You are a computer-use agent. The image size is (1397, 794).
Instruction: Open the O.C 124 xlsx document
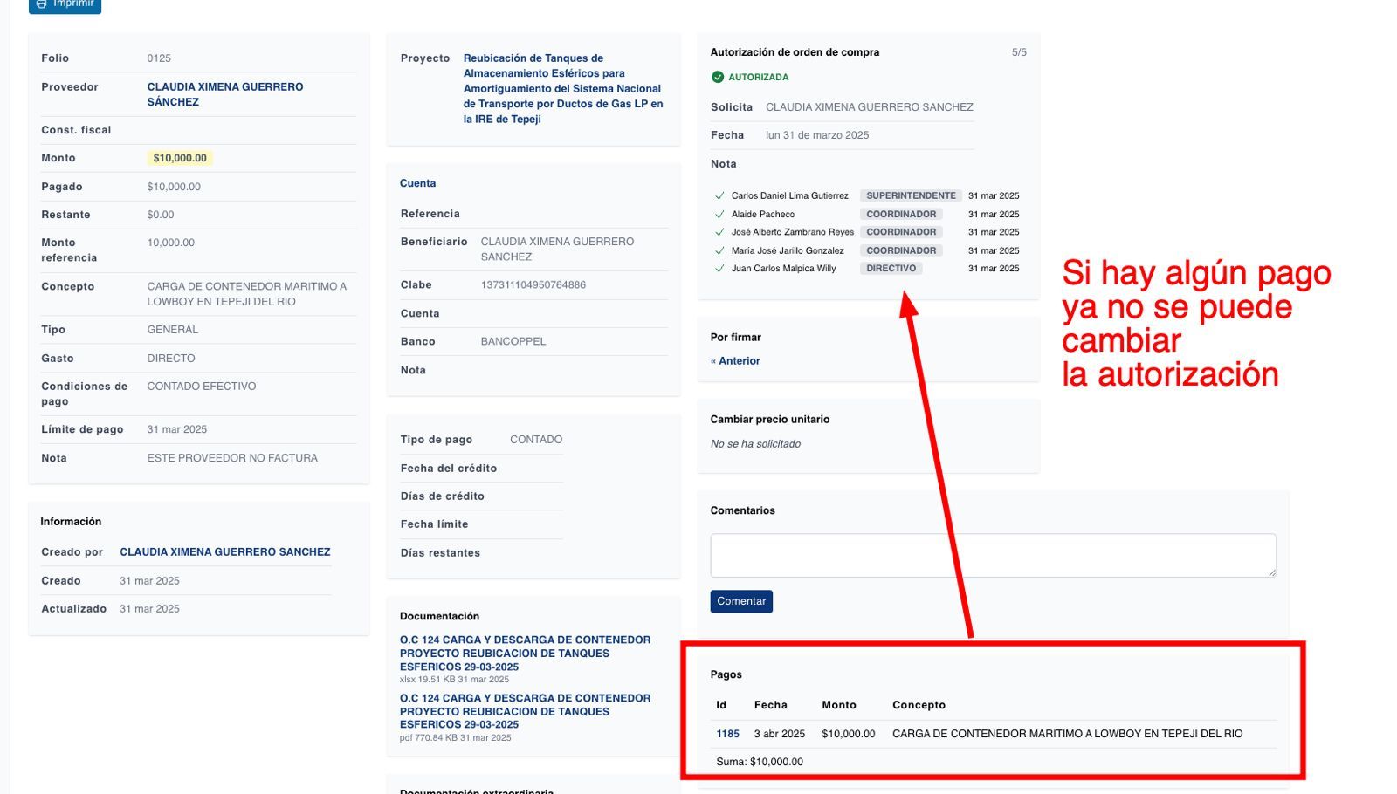point(524,653)
